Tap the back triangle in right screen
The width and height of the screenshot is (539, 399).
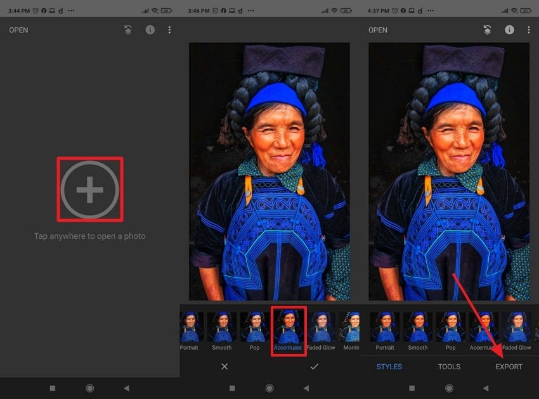486,388
